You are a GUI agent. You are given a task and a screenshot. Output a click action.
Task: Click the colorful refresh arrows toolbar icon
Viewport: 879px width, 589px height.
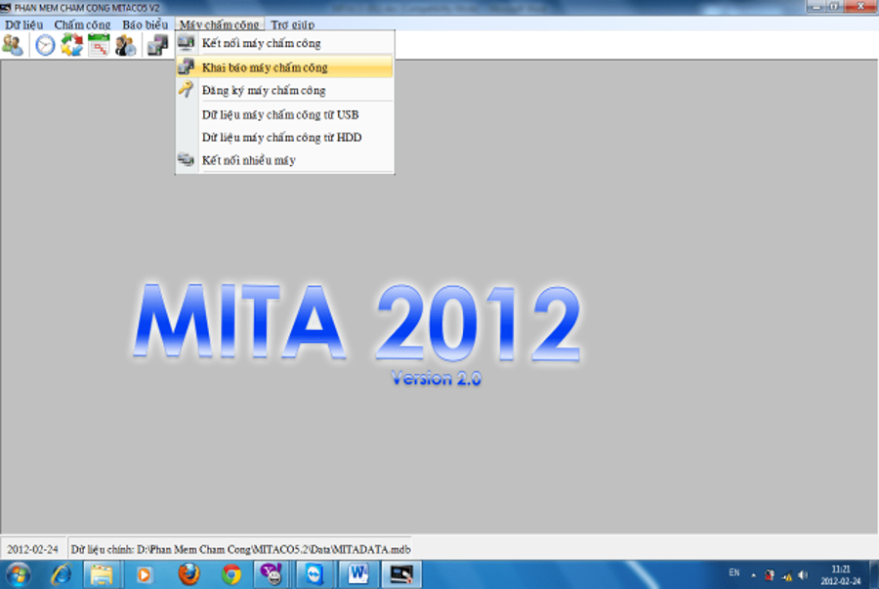tap(72, 45)
